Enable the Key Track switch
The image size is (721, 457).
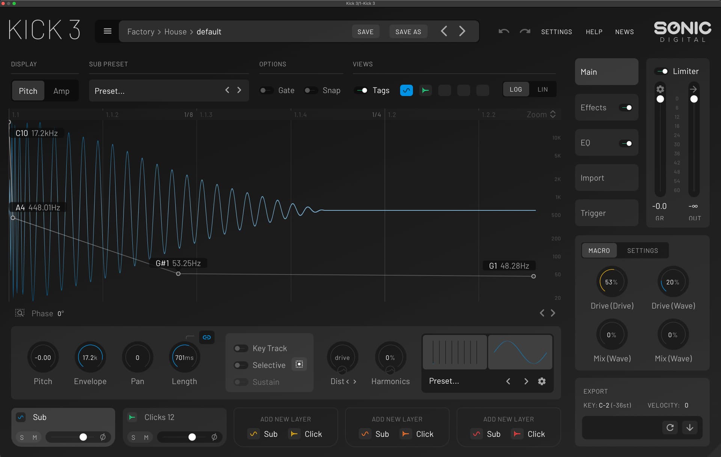click(240, 349)
